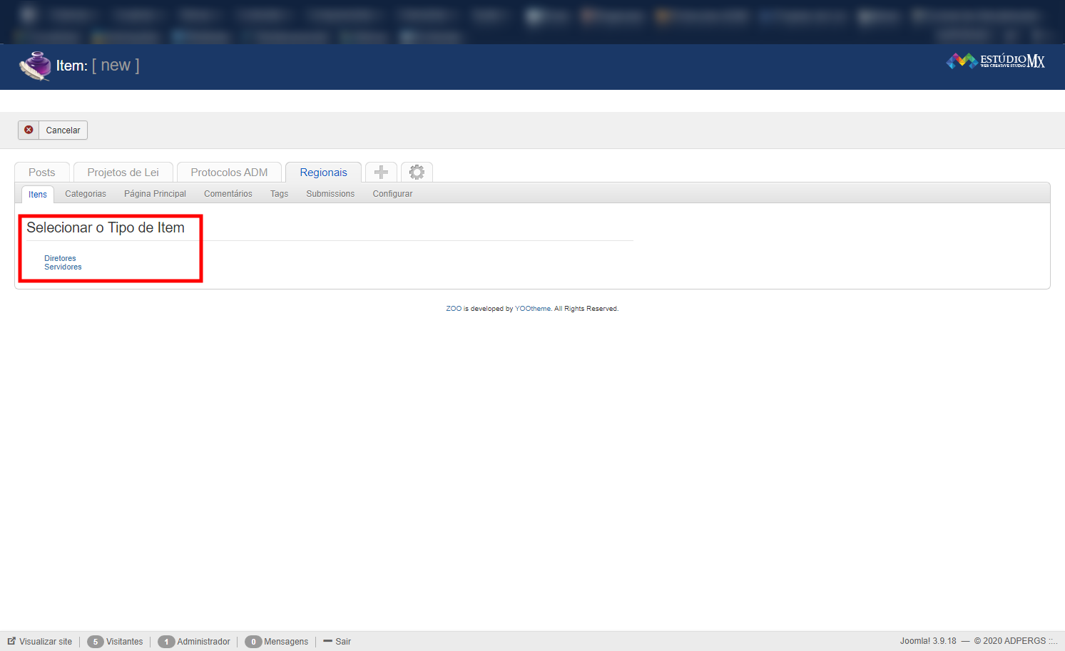The height and width of the screenshot is (651, 1065).
Task: Click the Visualizar site external link icon
Action: (11, 641)
